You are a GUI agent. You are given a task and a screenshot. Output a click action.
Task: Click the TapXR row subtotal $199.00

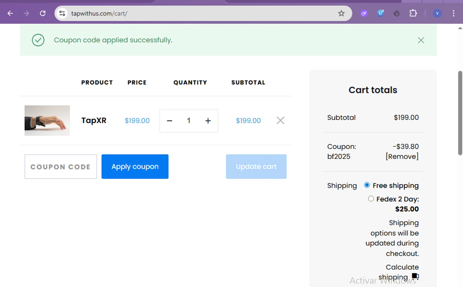click(248, 121)
